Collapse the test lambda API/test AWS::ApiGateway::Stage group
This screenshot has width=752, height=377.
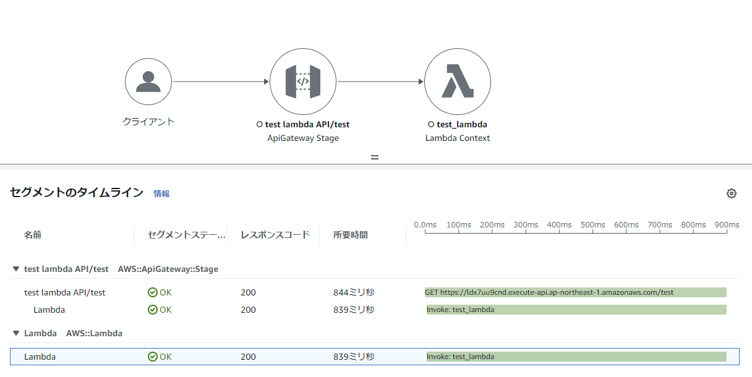[x=16, y=269]
